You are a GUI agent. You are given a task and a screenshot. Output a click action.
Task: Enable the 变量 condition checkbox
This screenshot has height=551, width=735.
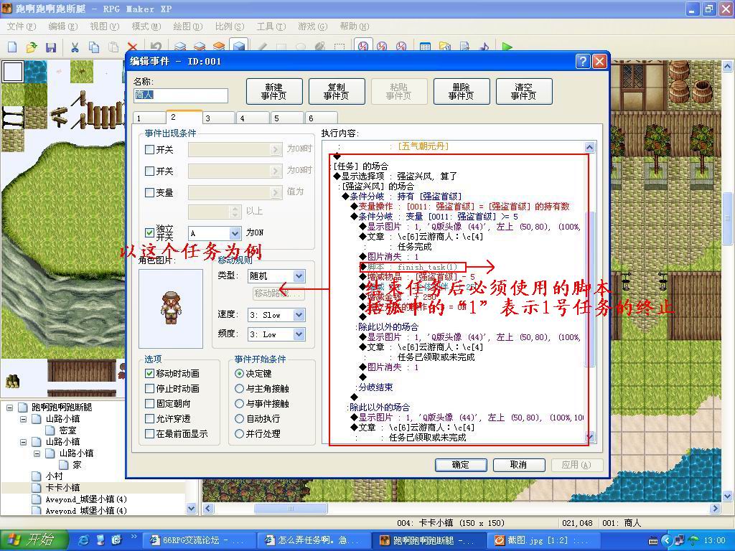tap(149, 192)
